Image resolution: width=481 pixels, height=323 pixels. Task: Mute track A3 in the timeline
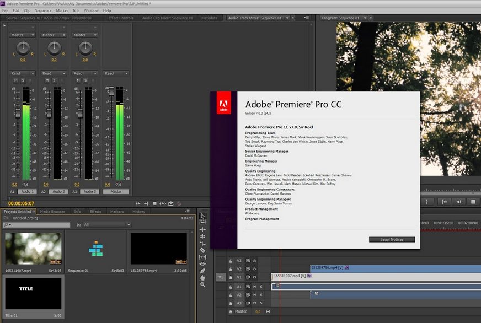255,303
